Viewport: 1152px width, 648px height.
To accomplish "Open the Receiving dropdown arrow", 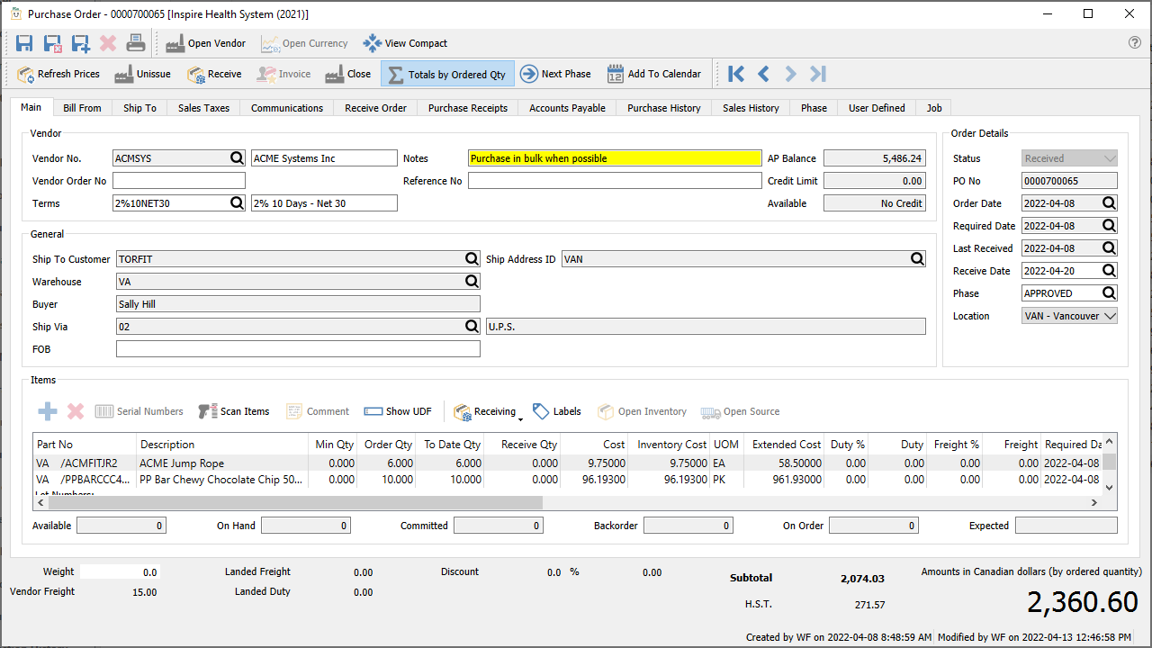I will coord(520,418).
